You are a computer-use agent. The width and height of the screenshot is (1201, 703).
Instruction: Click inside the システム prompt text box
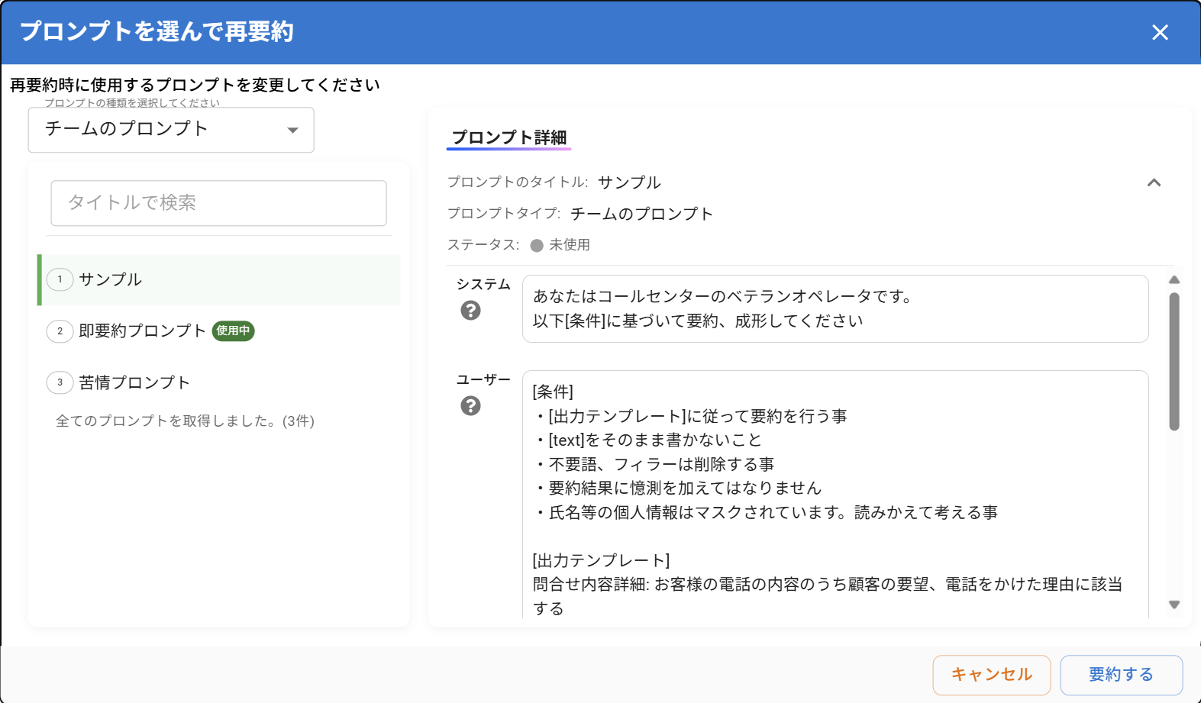pyautogui.click(x=835, y=308)
